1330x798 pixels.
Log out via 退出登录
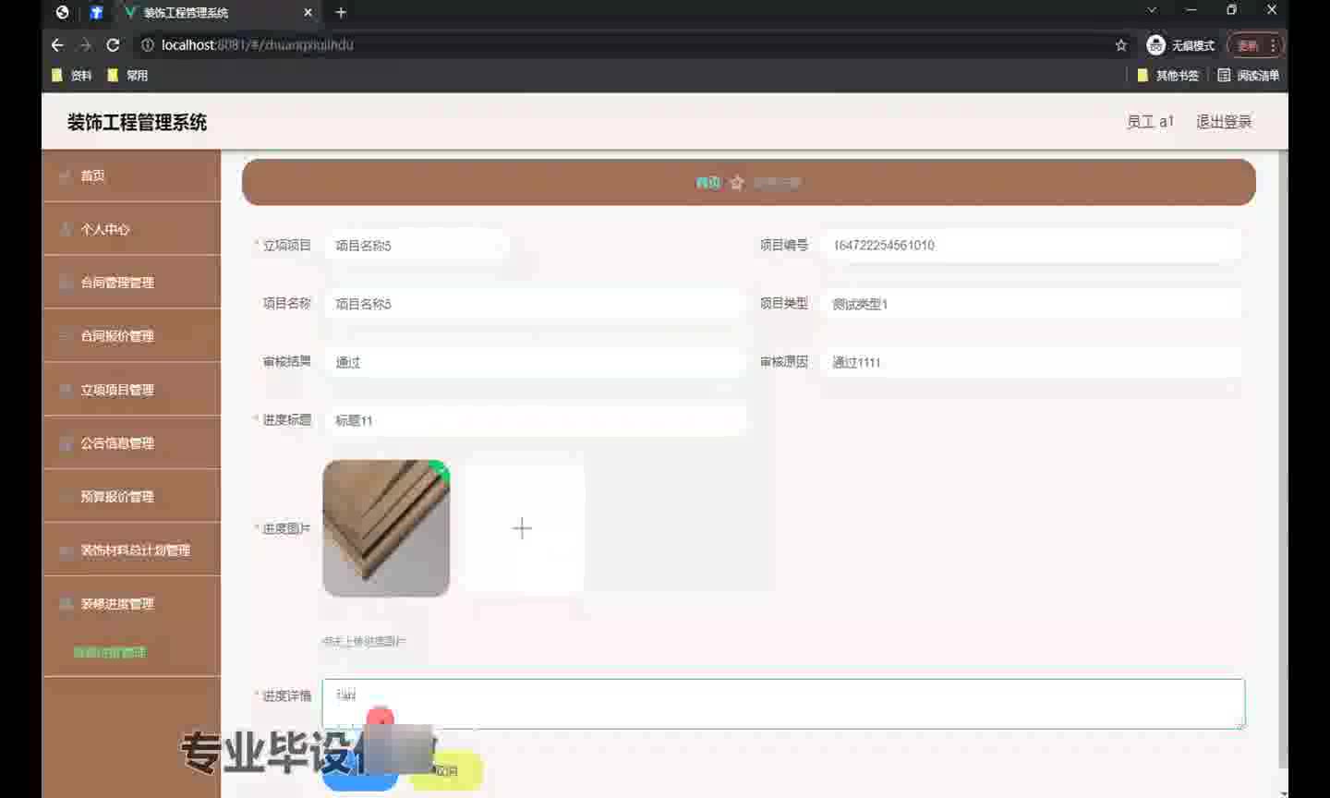pos(1224,122)
